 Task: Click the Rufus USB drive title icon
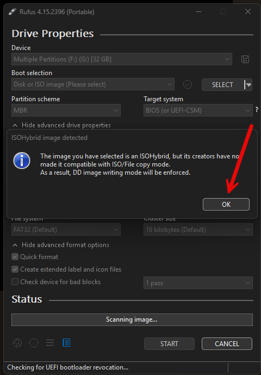click(x=13, y=11)
